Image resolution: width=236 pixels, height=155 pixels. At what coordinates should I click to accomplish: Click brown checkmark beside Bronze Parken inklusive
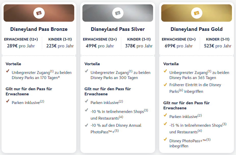8,101
